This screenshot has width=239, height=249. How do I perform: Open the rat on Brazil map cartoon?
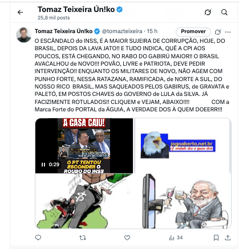84,201
